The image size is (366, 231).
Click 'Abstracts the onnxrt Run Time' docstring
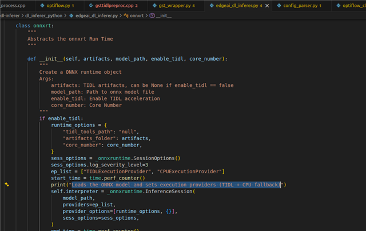pyautogui.click(x=70, y=39)
